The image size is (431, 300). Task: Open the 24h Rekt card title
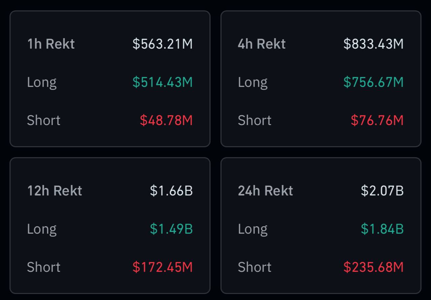pyautogui.click(x=265, y=191)
